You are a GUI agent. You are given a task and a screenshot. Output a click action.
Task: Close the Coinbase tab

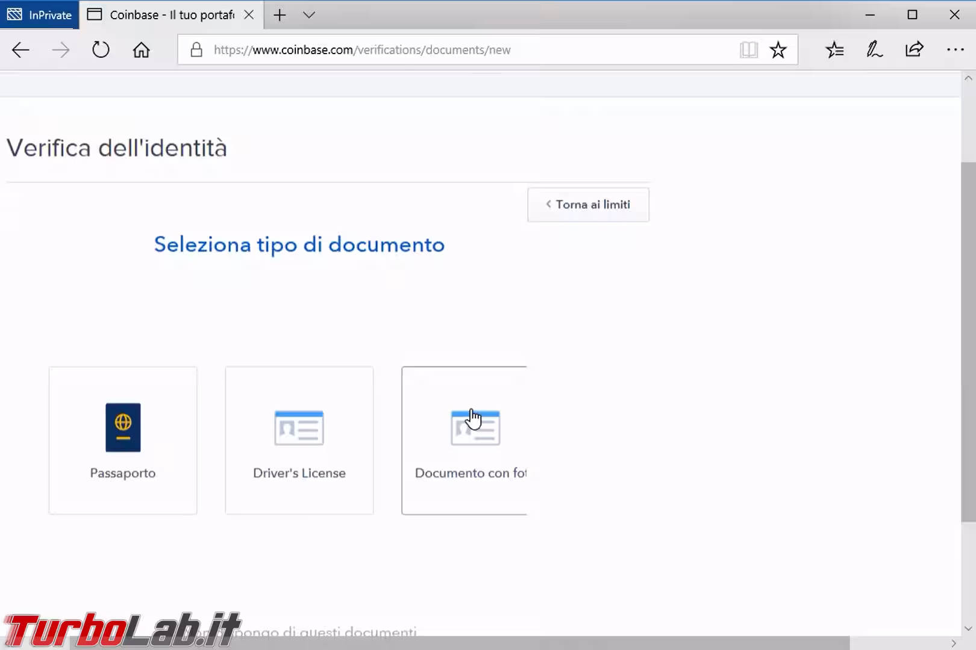pyautogui.click(x=249, y=15)
